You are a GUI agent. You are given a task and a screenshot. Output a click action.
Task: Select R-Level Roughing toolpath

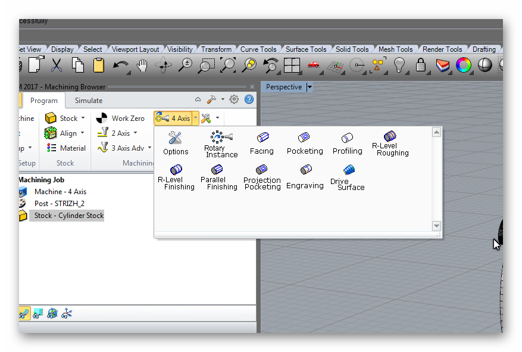(x=390, y=144)
